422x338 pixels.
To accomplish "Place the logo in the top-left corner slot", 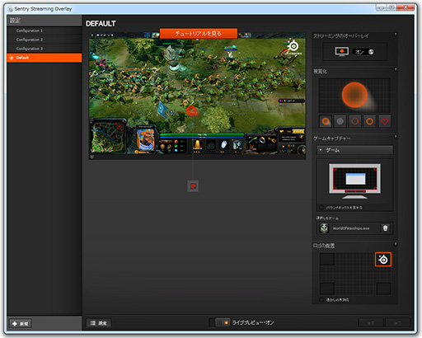I will click(327, 260).
